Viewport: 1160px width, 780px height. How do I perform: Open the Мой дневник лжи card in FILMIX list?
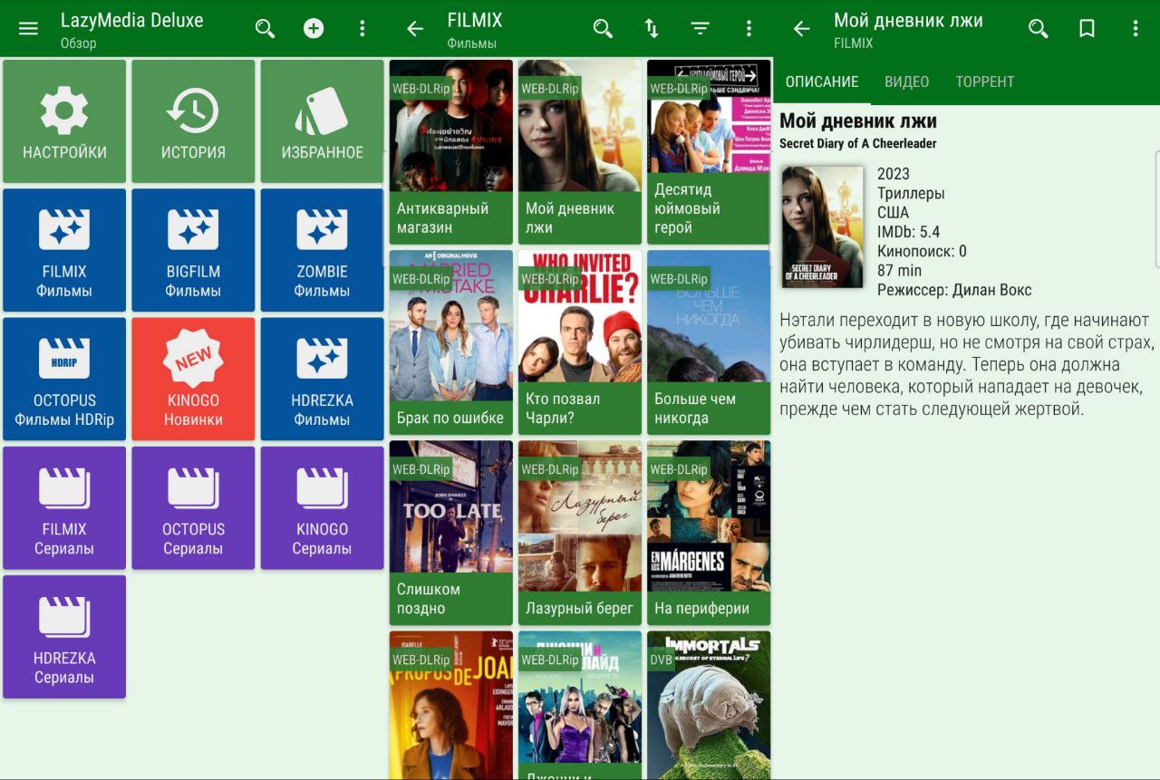pyautogui.click(x=580, y=152)
